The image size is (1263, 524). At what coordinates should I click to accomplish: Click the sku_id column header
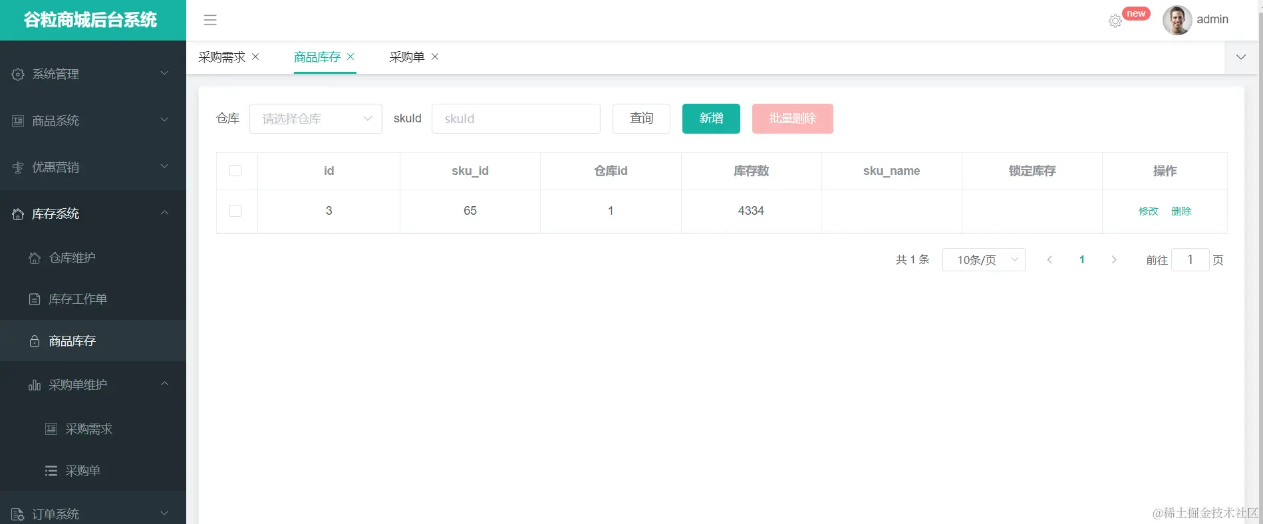pos(470,171)
